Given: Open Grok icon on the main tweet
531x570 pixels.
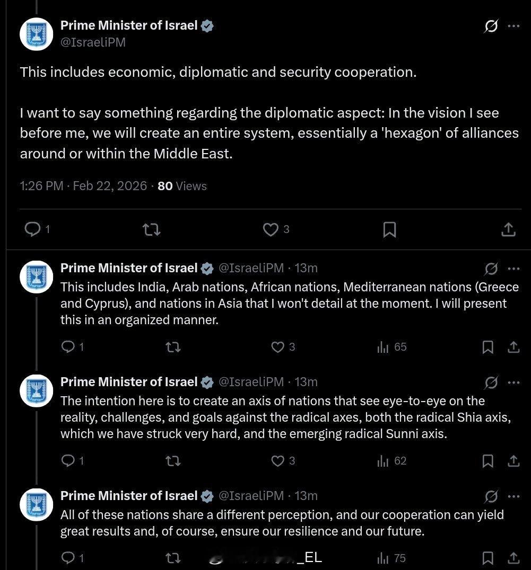Looking at the screenshot, I should [491, 26].
